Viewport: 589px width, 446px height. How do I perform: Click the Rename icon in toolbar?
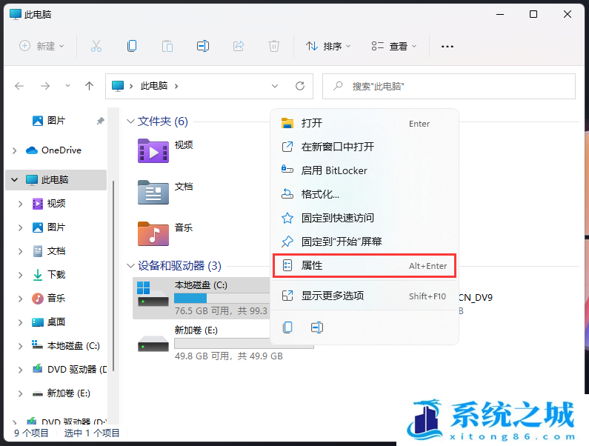pos(203,46)
